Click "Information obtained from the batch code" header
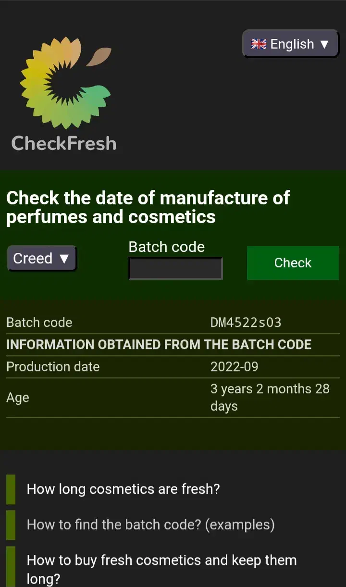This screenshot has width=346, height=587. click(x=159, y=345)
